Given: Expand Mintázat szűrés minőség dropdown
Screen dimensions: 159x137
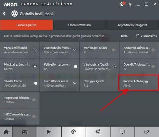Looking at the screenshot, I should click(35, 67).
